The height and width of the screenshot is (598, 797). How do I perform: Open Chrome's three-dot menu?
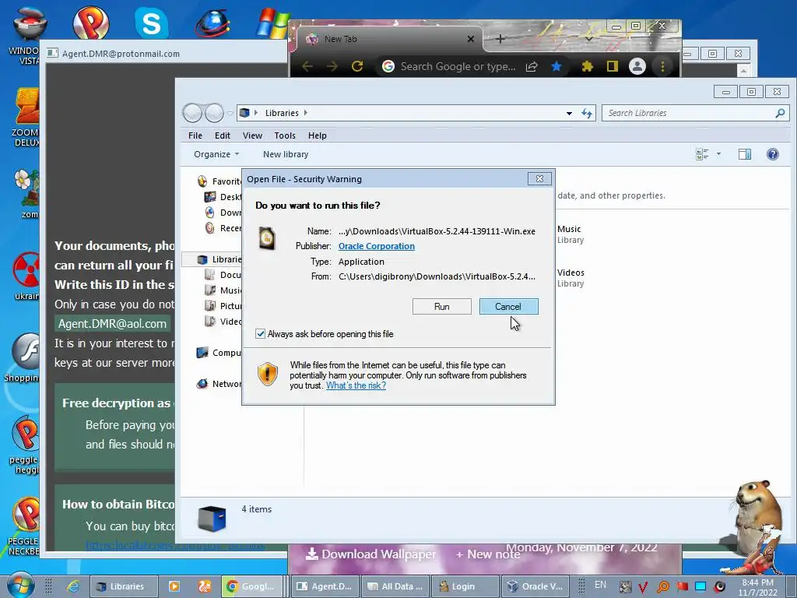[x=662, y=66]
